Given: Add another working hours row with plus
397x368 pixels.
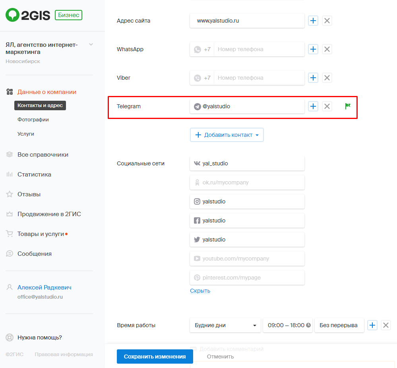Looking at the screenshot, I should (372, 325).
